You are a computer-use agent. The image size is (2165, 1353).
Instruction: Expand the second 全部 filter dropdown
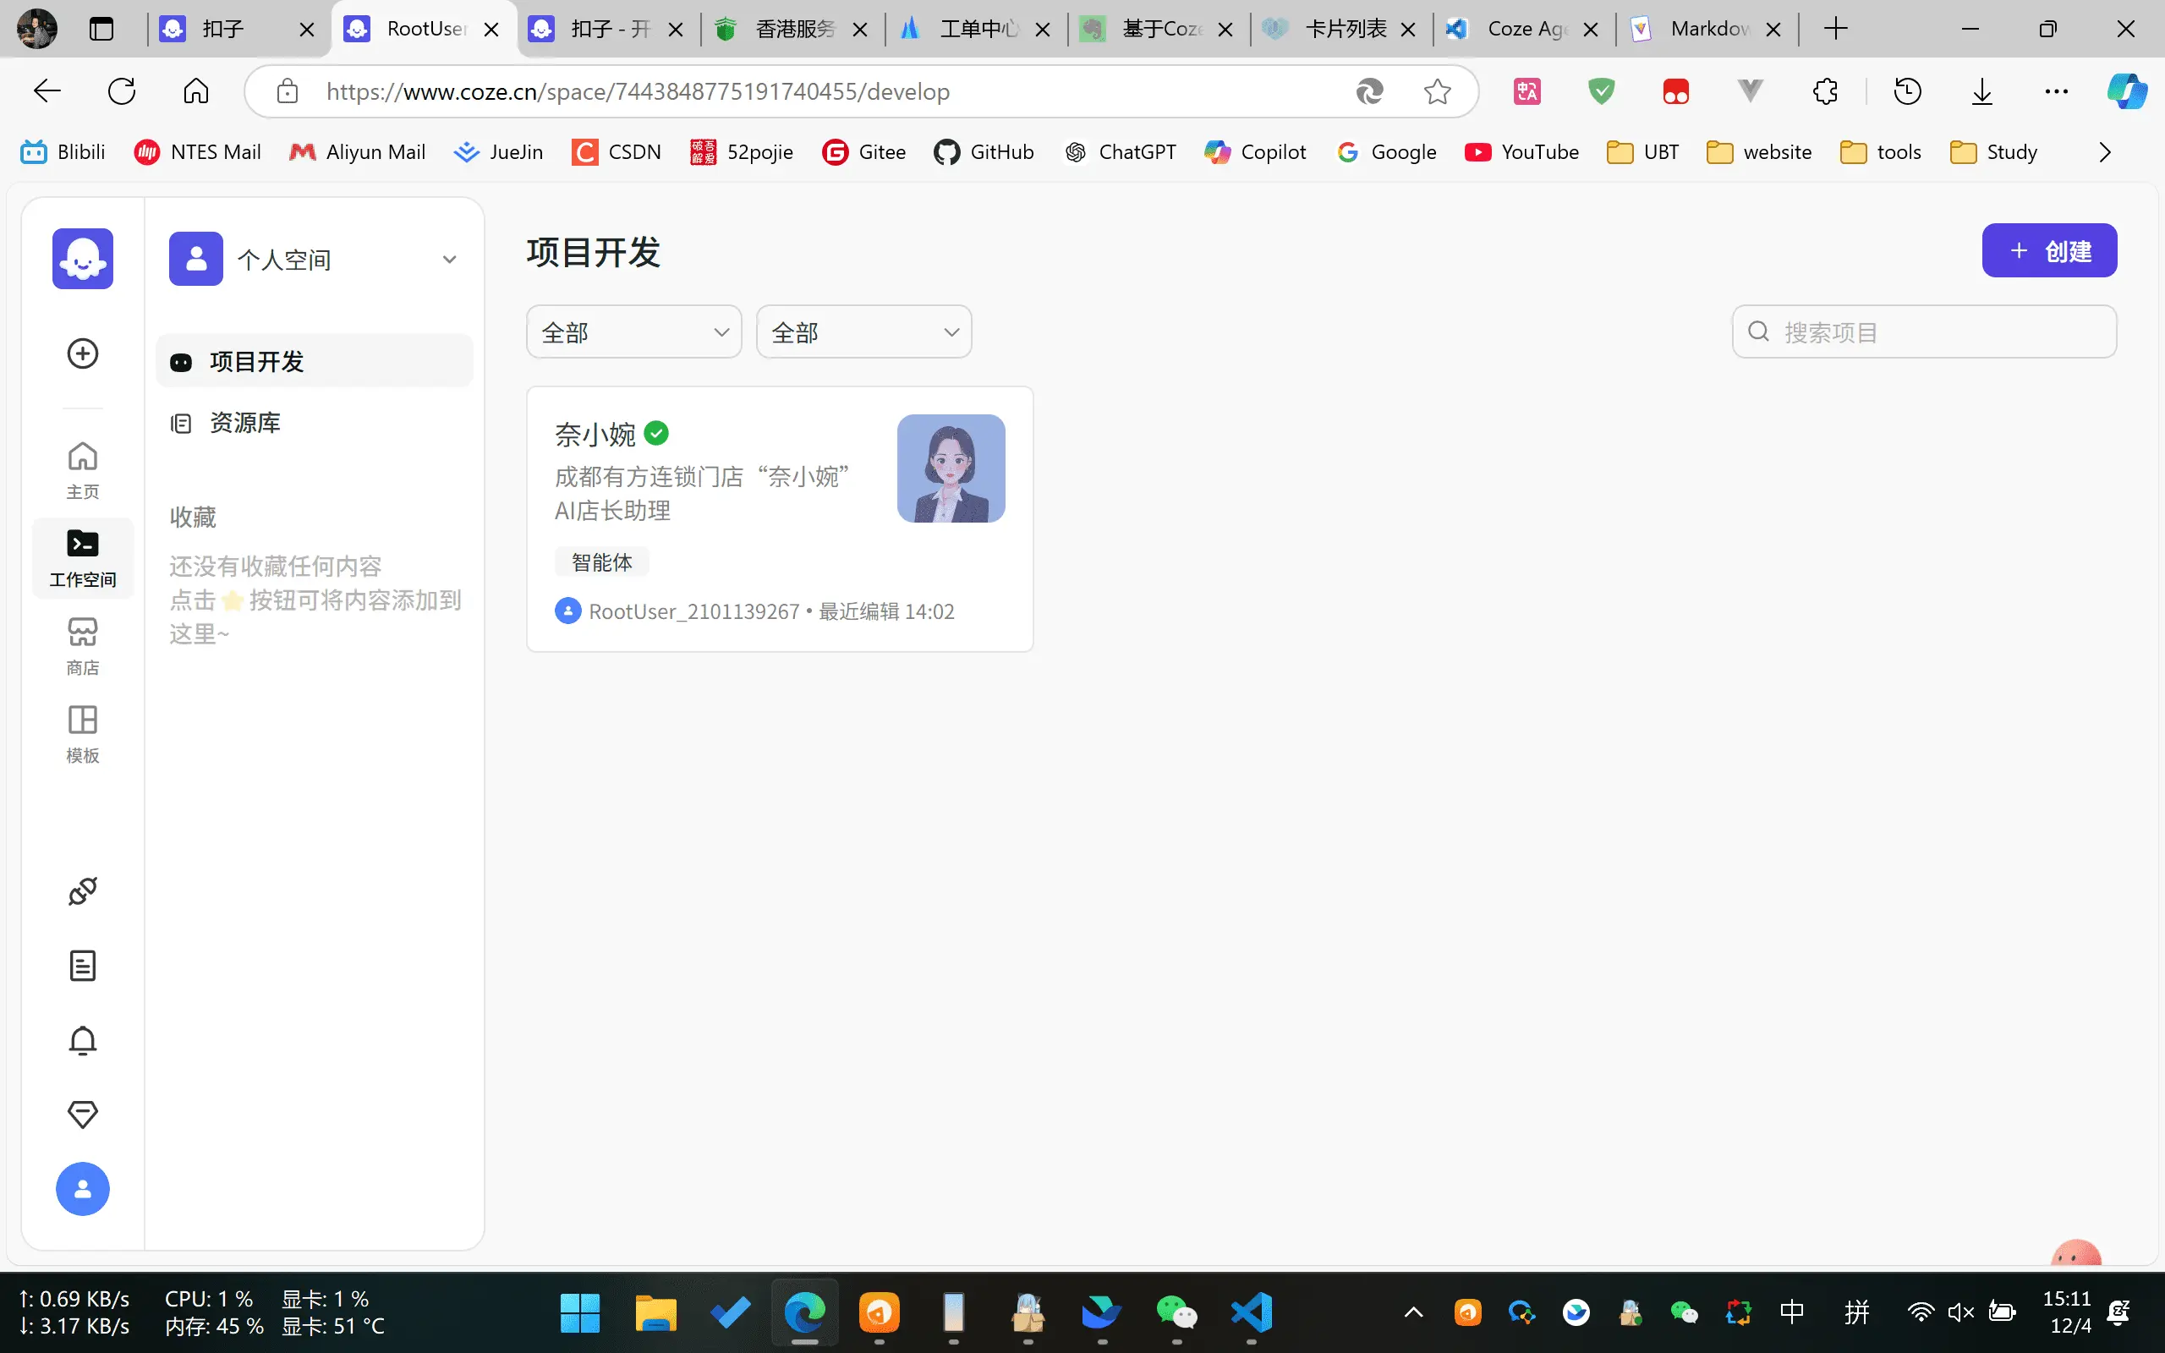click(x=863, y=331)
